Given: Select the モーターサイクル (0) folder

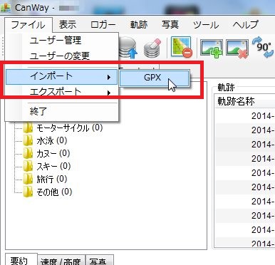Looking at the screenshot, I should click(63, 128).
